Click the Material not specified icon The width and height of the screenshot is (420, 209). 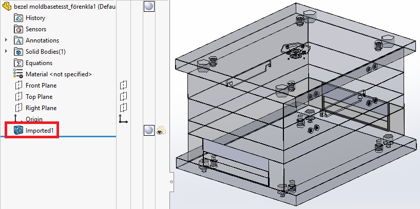pos(19,74)
